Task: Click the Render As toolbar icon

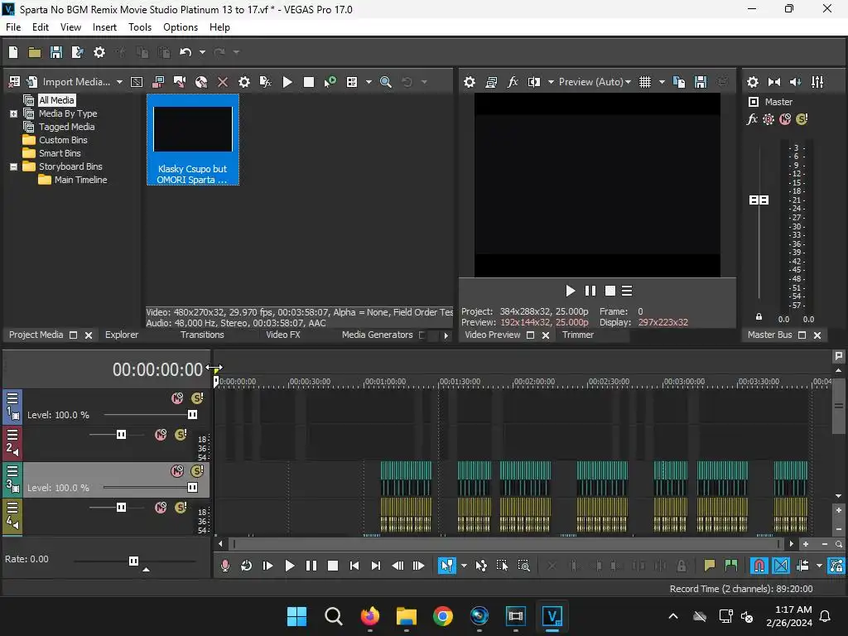Action: tap(77, 52)
